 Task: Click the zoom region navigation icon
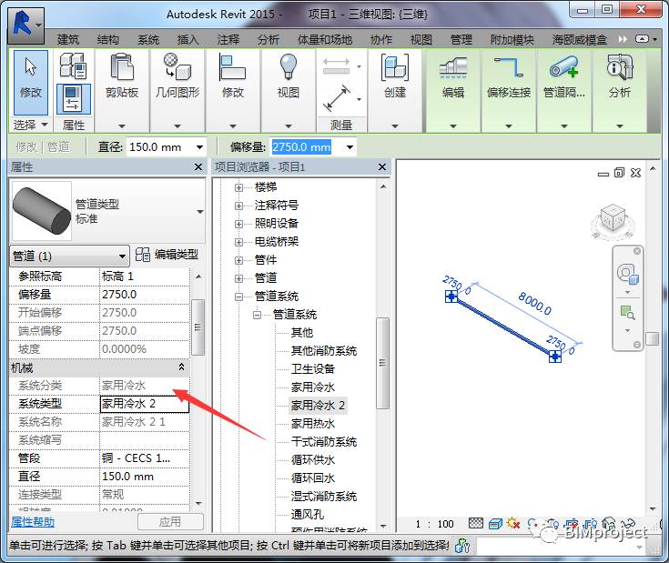click(628, 312)
